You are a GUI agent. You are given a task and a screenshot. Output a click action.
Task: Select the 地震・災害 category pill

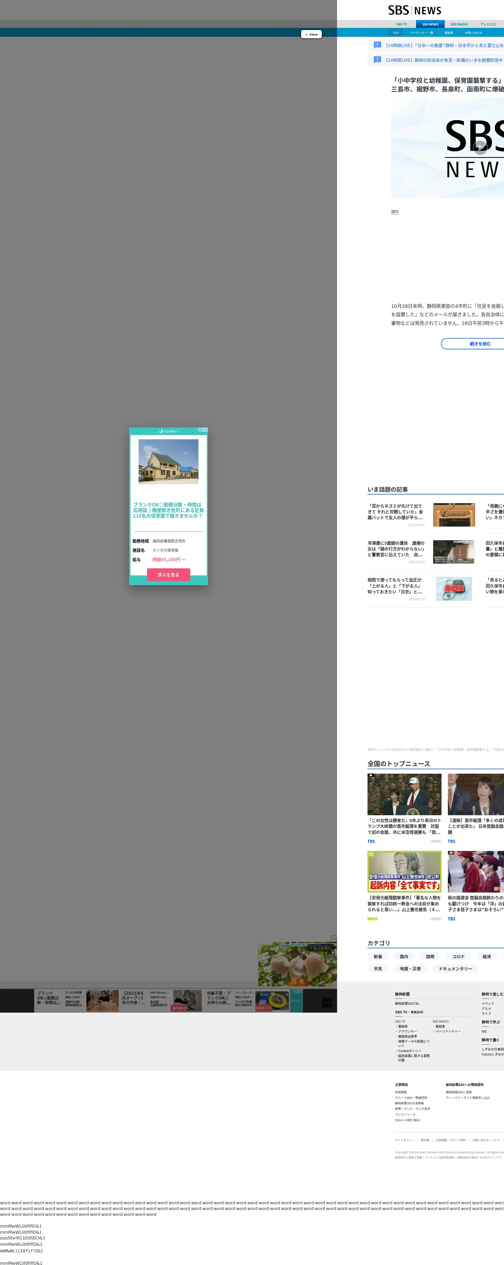tap(410, 968)
